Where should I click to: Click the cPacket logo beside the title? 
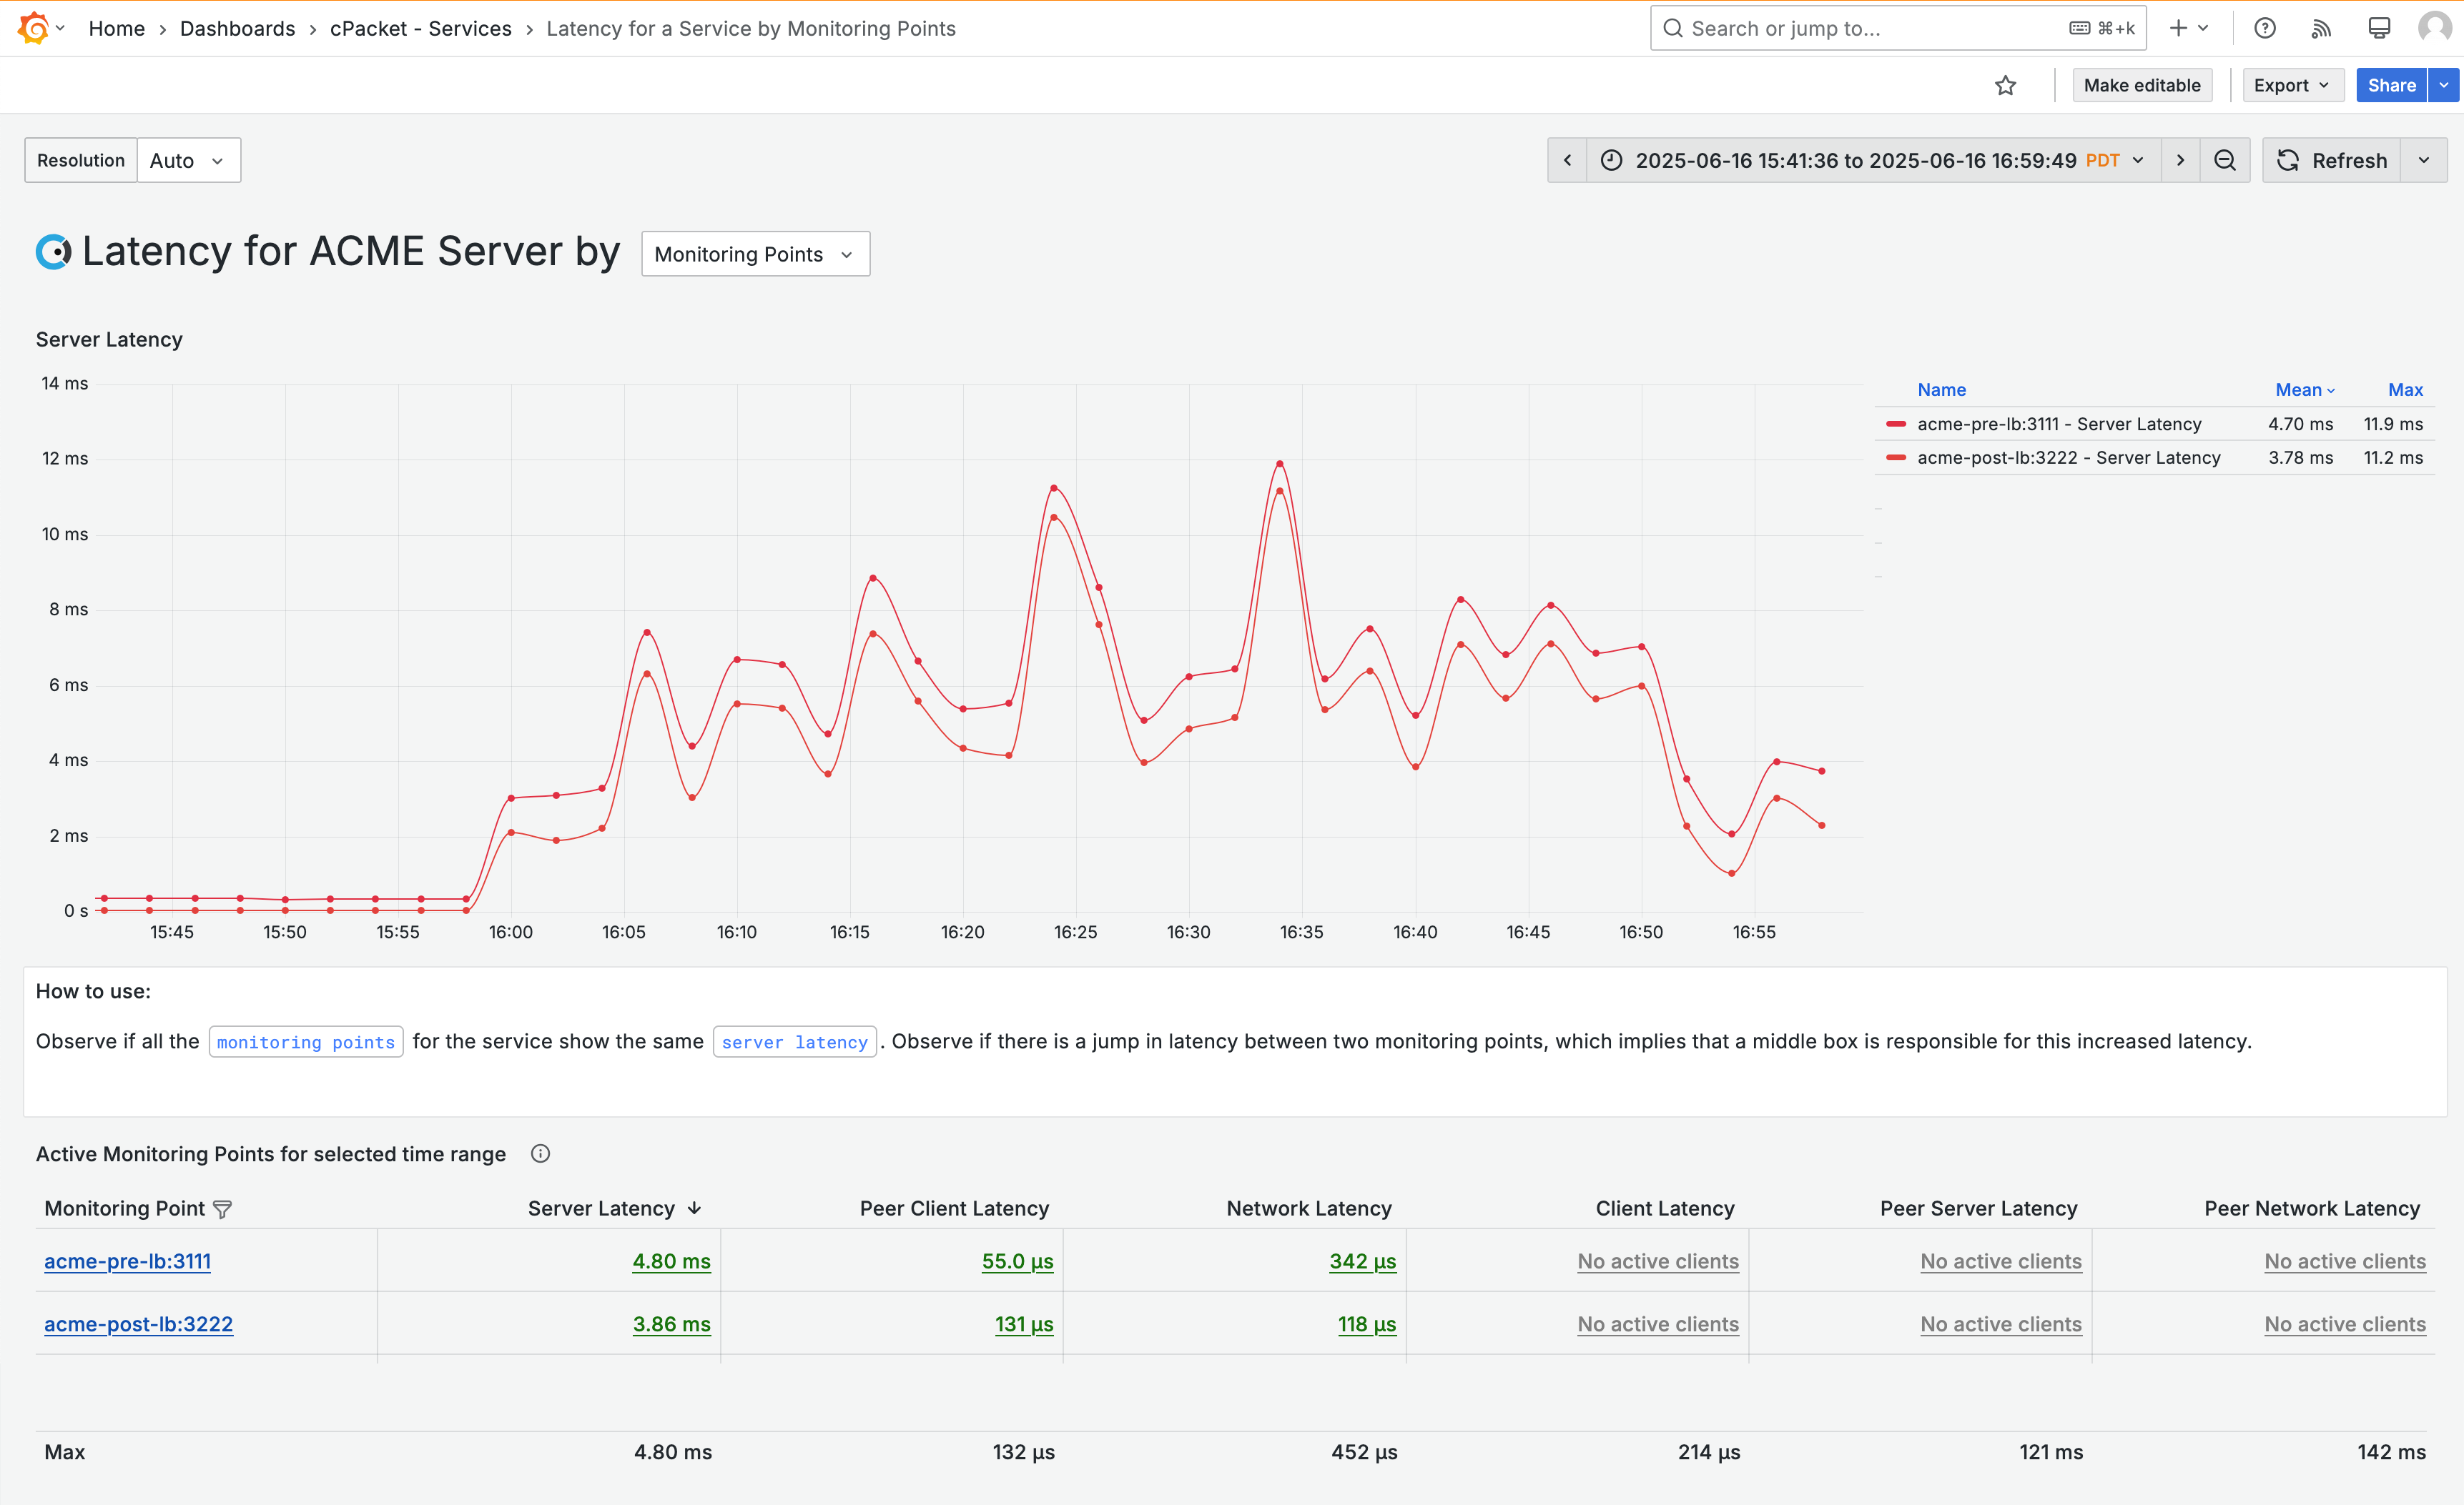(54, 252)
